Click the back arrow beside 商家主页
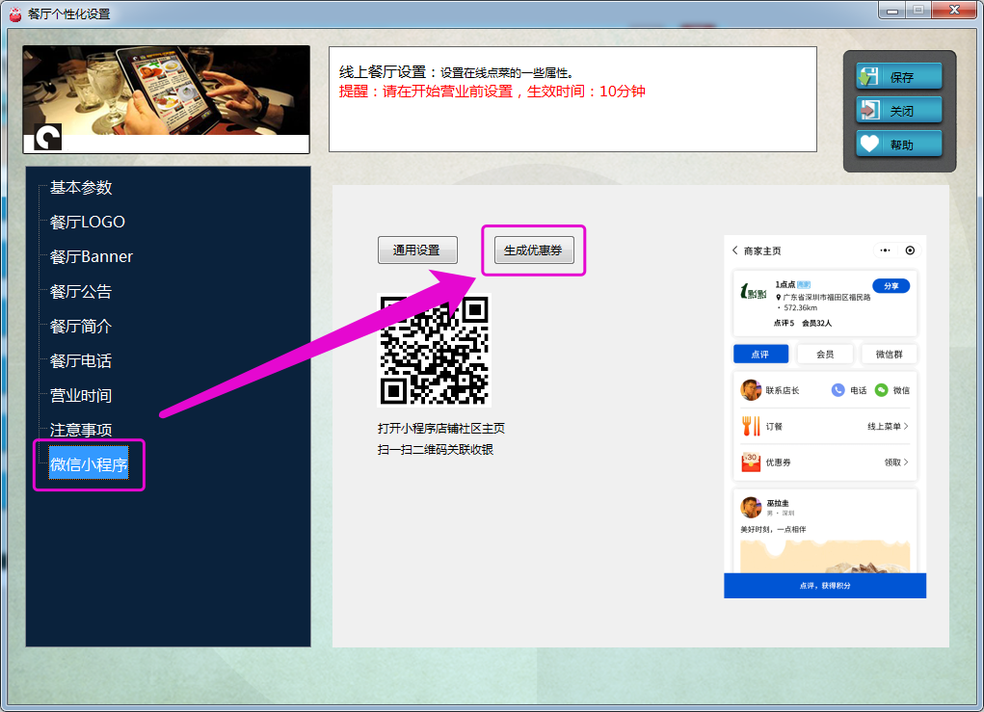This screenshot has height=712, width=984. [734, 251]
